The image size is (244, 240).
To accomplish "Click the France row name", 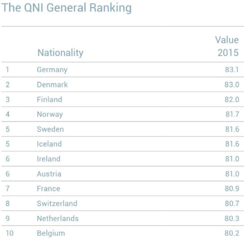I will 49,189.
